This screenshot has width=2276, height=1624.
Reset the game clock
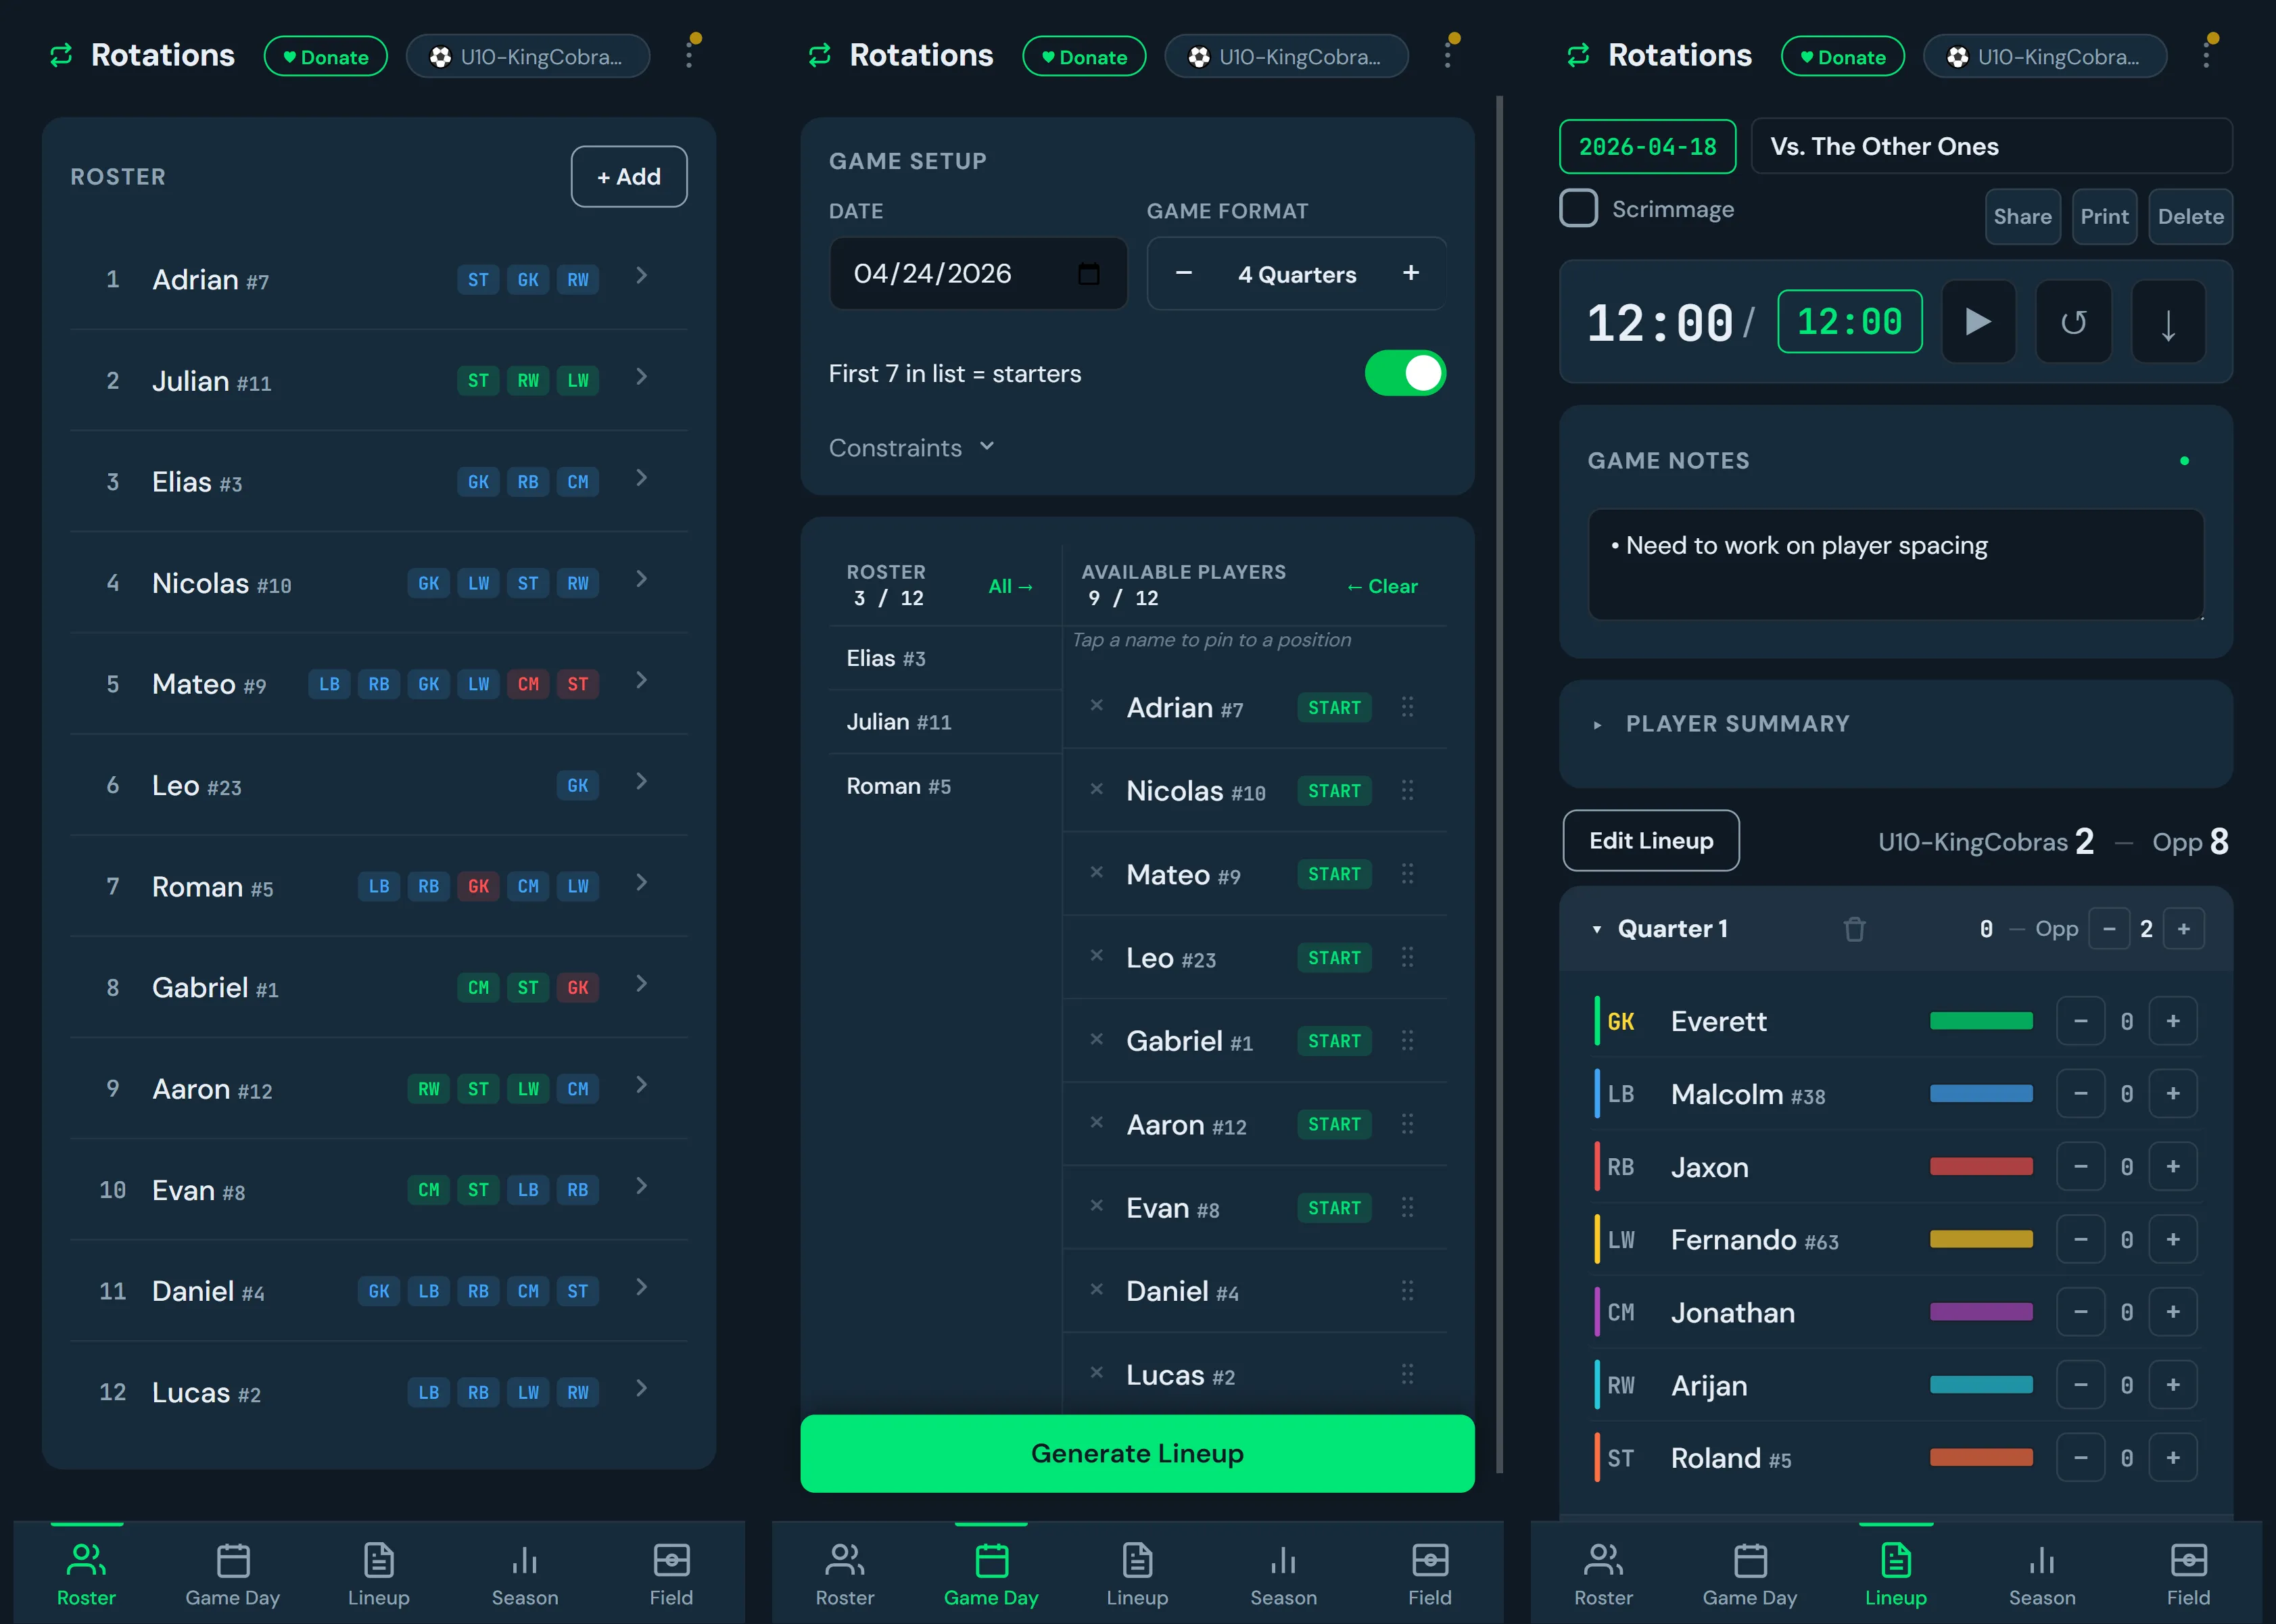click(2073, 322)
